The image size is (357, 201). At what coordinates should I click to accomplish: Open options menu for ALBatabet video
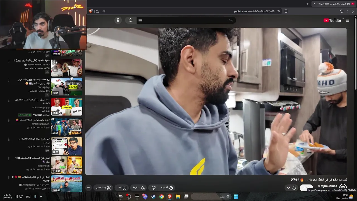coord(9,100)
